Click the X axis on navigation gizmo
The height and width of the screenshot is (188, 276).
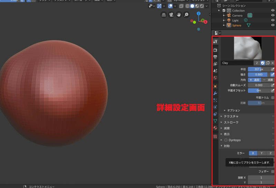[x=205, y=22]
